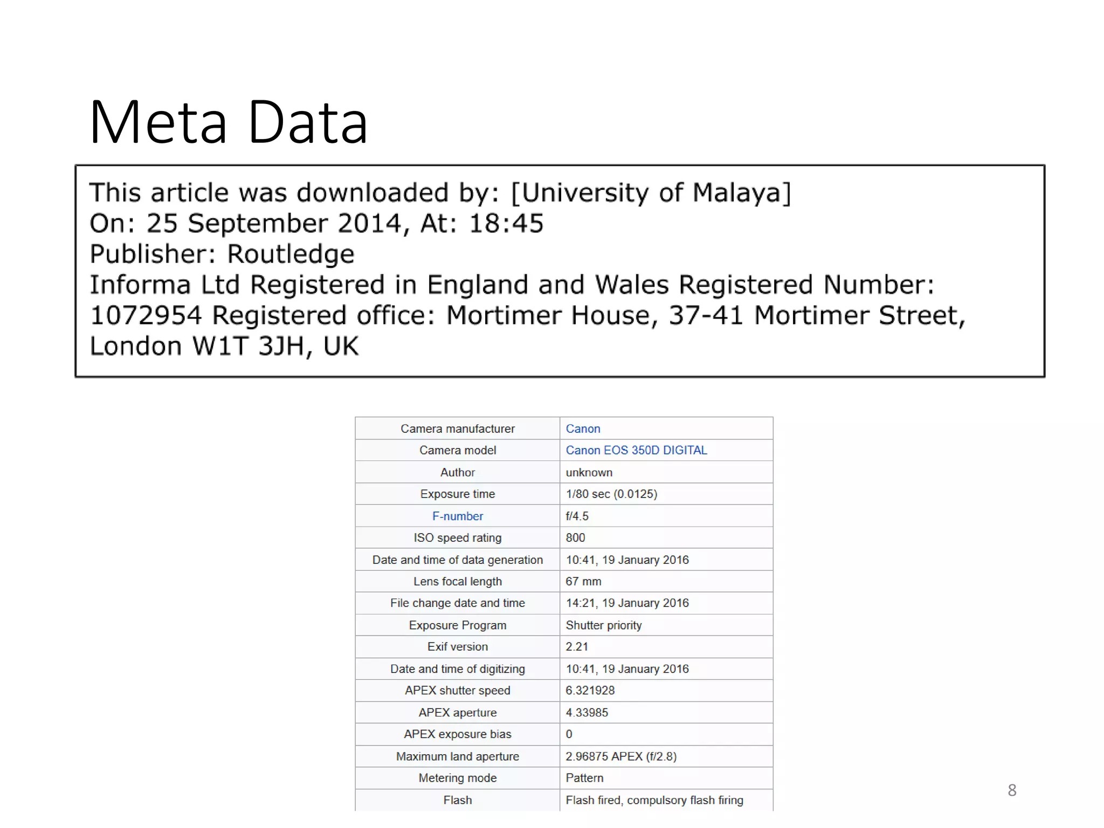This screenshot has height=828, width=1104.
Task: Click the Canon manufacturer link
Action: coord(582,429)
